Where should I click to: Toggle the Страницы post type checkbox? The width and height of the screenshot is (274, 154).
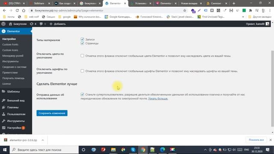82,43
